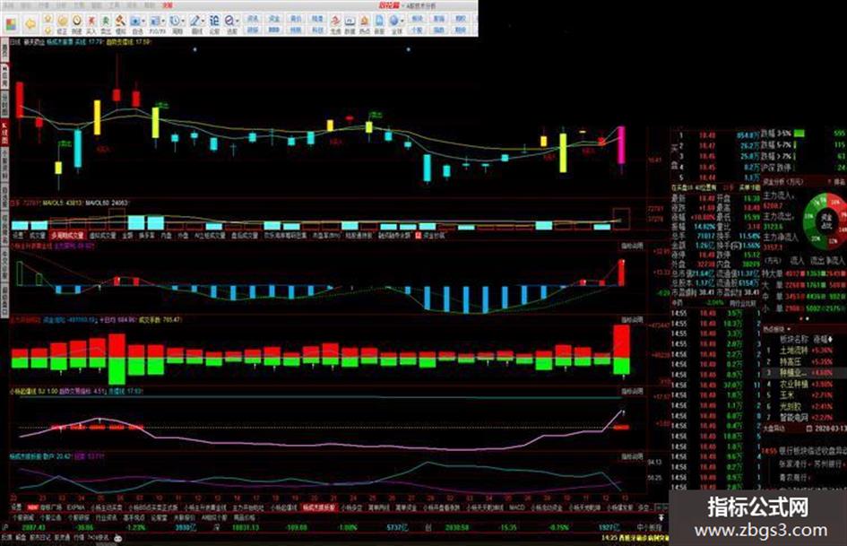Expand the 选股 dropdown arrow
The image size is (847, 546).
pos(238,22)
